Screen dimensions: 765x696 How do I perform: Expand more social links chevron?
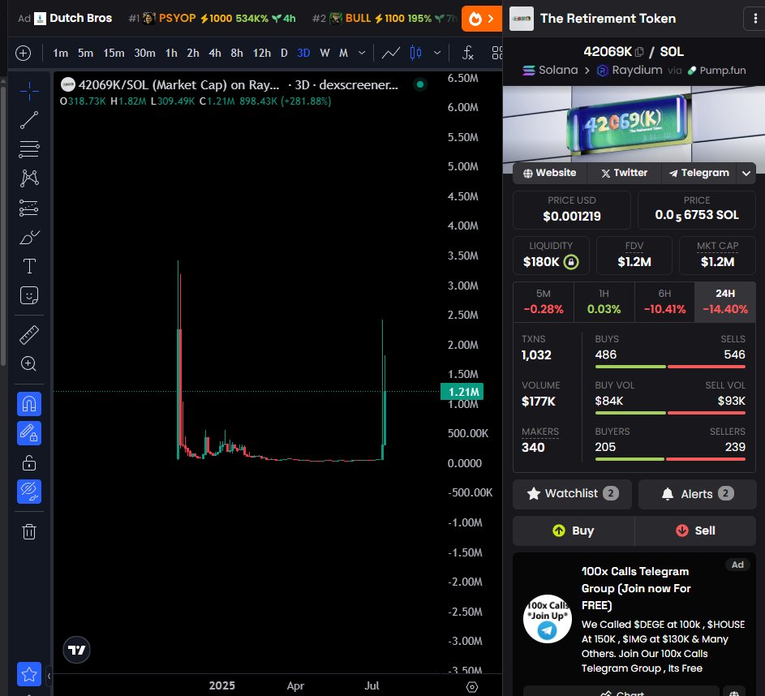click(746, 173)
